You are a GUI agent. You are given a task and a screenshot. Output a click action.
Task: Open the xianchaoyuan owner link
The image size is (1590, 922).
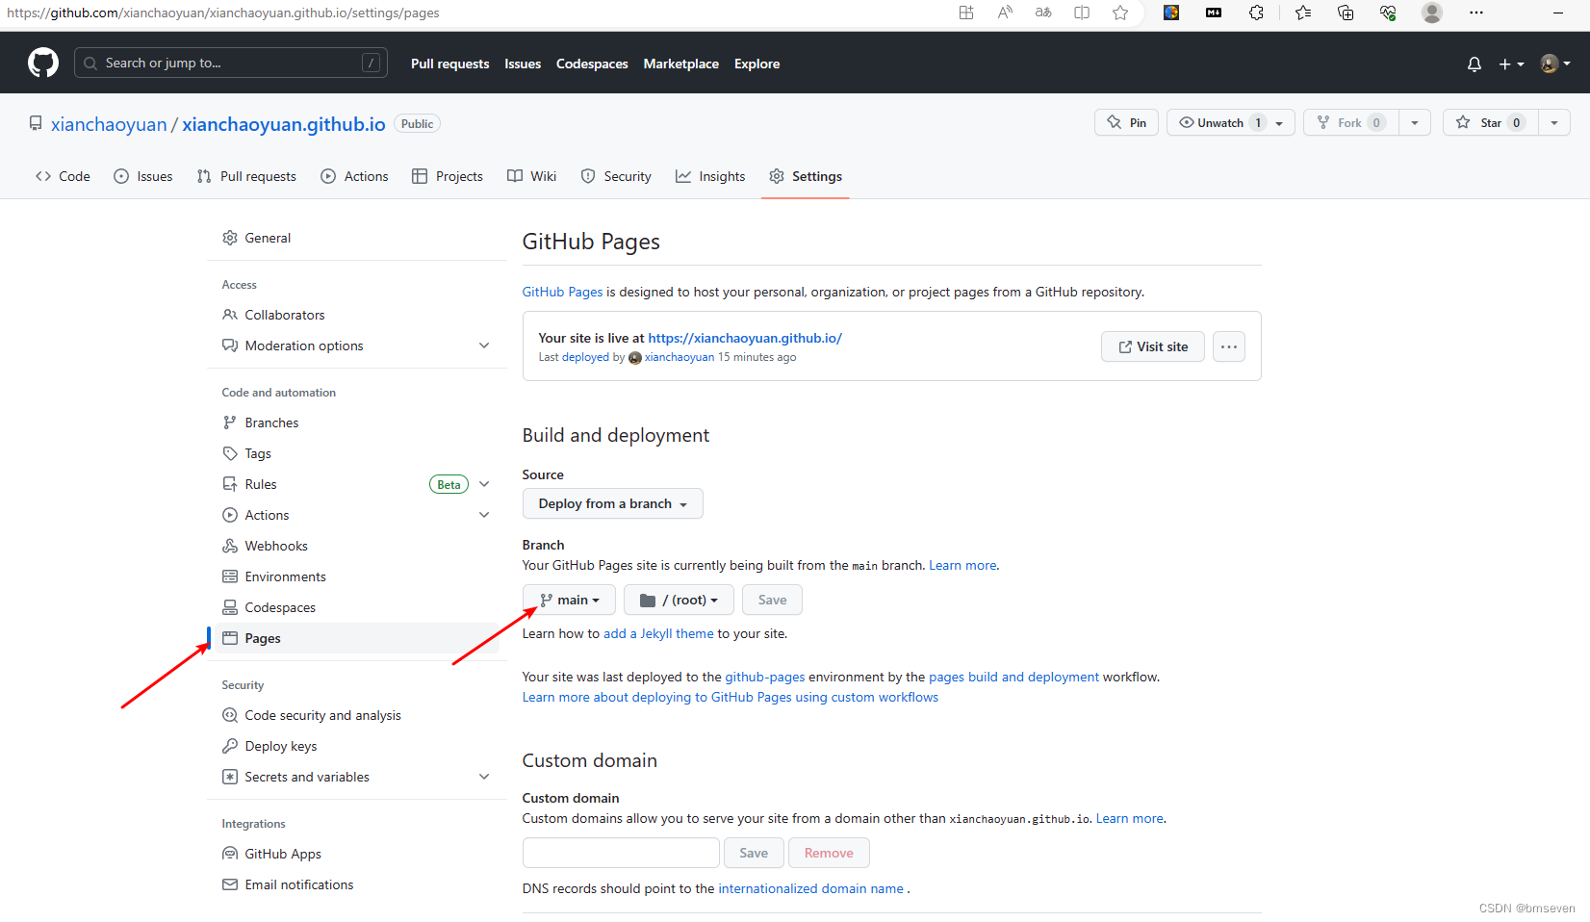coord(109,124)
